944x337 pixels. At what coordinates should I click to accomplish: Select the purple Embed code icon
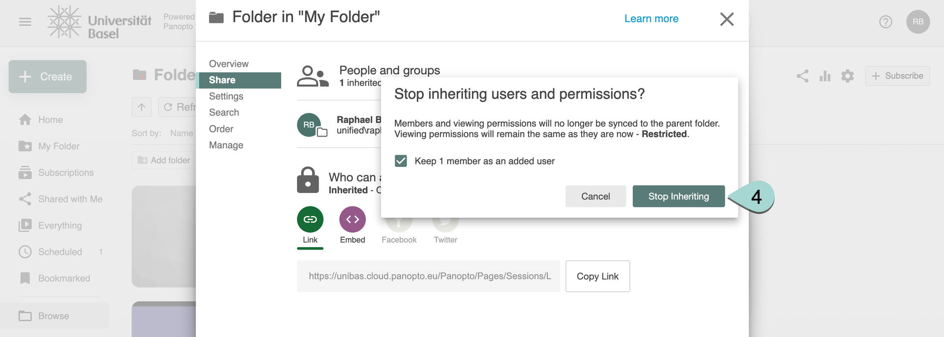(x=352, y=219)
